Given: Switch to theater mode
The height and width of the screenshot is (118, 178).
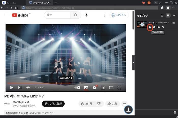Looking at the screenshot, I should (111, 88).
